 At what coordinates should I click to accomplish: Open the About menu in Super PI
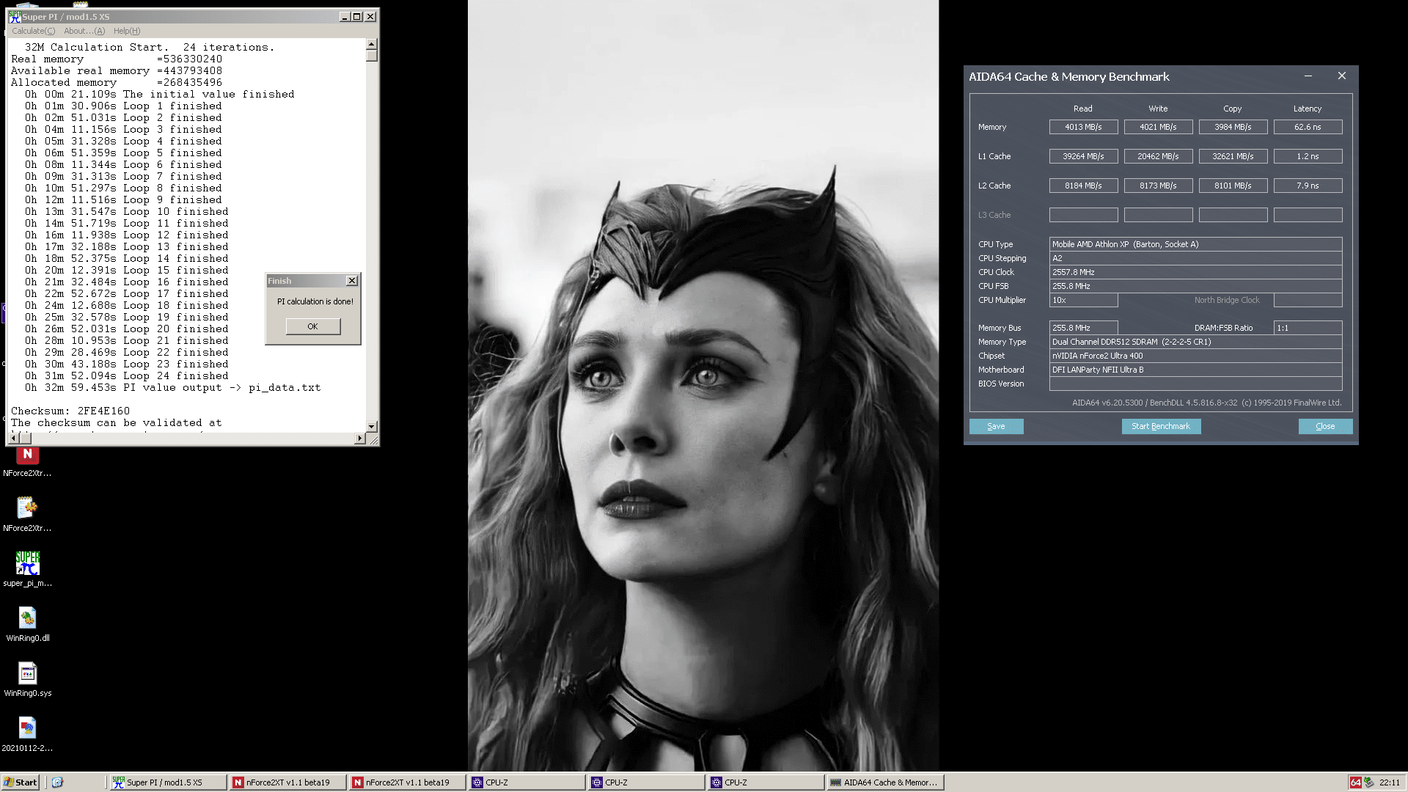pyautogui.click(x=84, y=31)
